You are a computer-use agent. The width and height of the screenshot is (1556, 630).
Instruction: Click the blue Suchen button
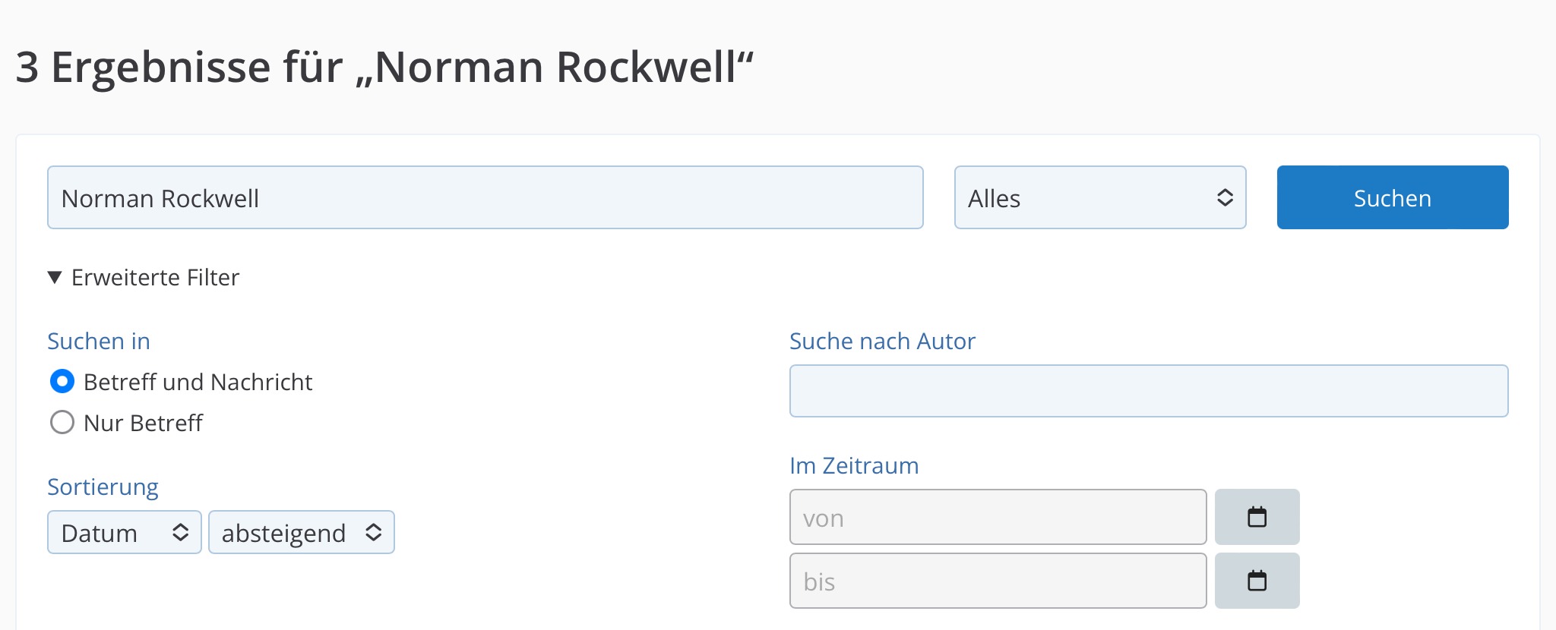(x=1393, y=197)
